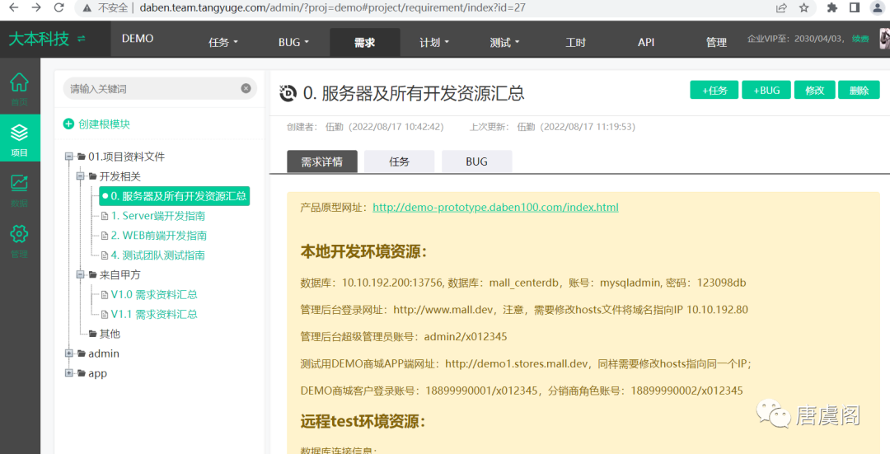Click the +任务 button
Screen dimensions: 890x454
click(x=714, y=91)
